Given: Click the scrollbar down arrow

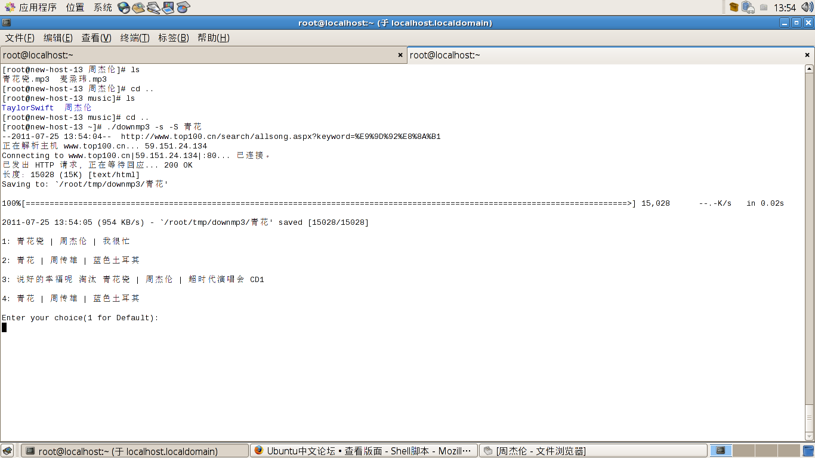Looking at the screenshot, I should click(x=809, y=436).
